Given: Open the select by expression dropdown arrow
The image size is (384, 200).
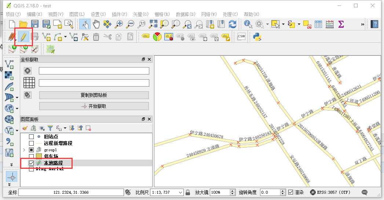Looking at the screenshot, I should (x=299, y=24).
